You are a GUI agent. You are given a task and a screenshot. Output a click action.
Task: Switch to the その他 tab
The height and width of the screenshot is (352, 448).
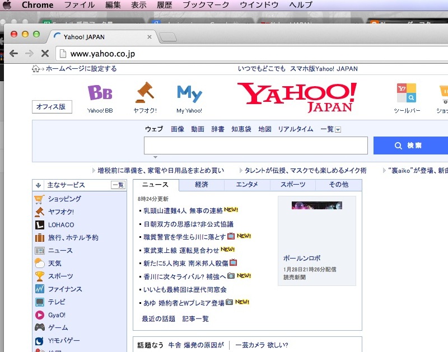(339, 185)
